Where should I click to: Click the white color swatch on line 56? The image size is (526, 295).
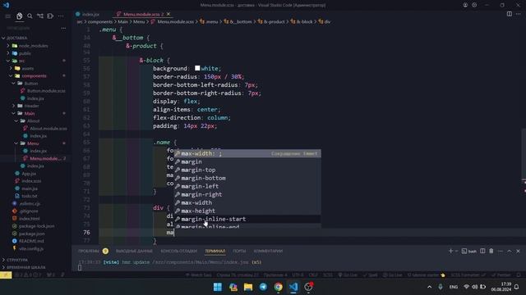[197, 68]
